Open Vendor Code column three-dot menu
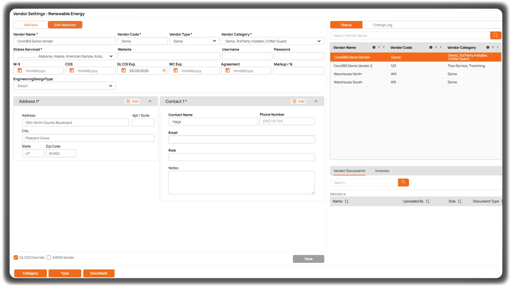The image size is (512, 287). (441, 47)
